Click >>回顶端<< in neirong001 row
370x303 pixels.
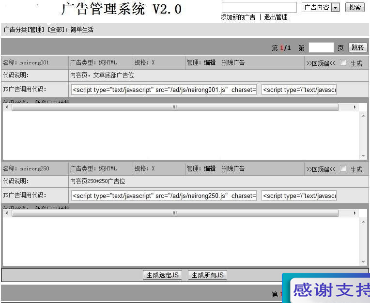(x=321, y=63)
